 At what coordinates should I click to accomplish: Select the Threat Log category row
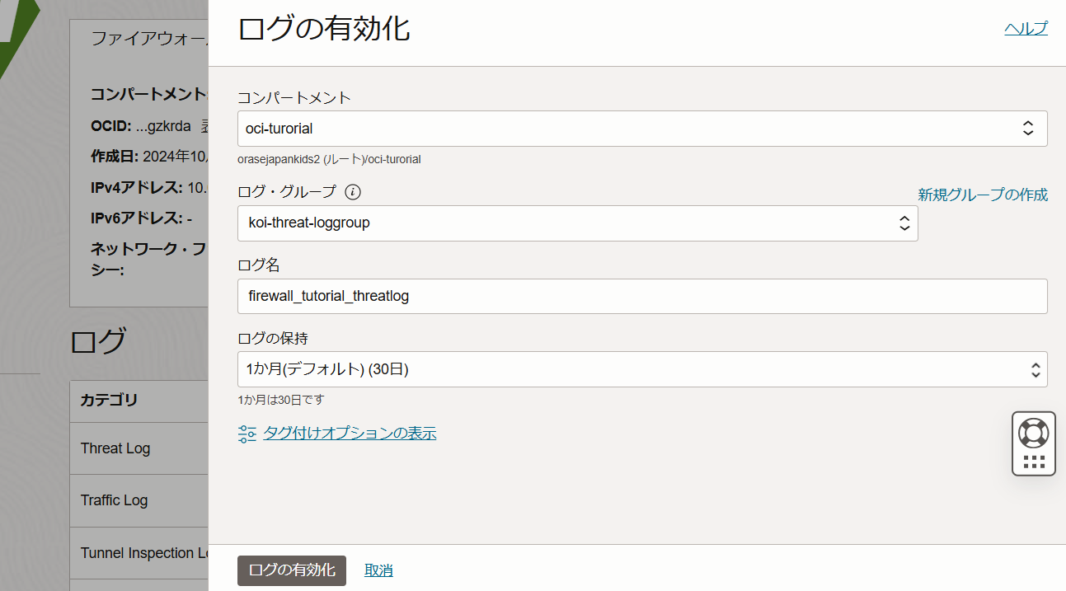pyautogui.click(x=115, y=448)
